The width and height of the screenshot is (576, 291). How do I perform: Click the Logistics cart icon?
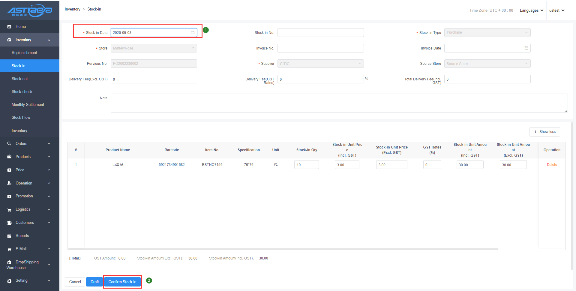tap(9, 210)
